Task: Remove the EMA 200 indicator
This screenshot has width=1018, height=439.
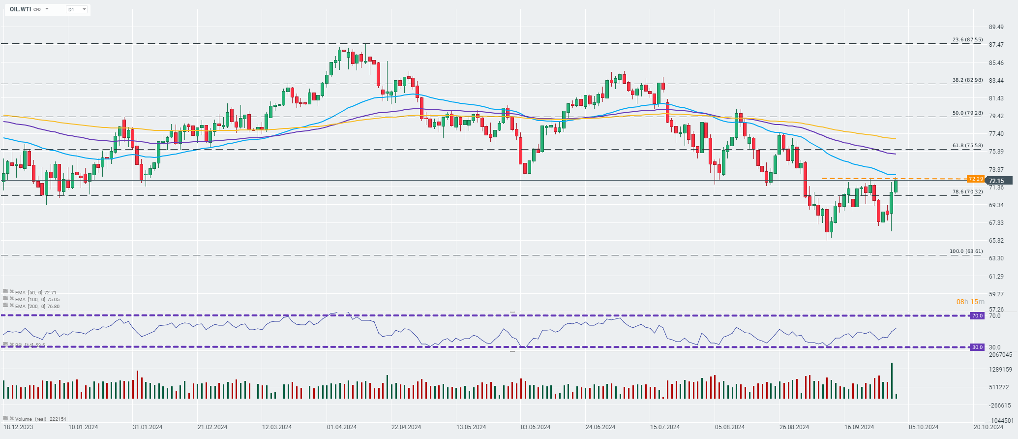Action: 11,306
